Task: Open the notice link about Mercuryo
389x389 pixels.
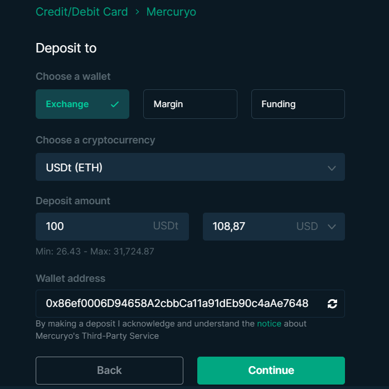Action: [x=269, y=324]
